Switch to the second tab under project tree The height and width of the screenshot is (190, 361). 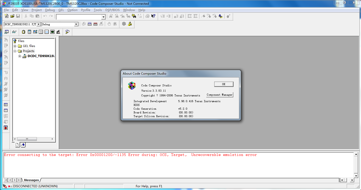pyautogui.click(x=23, y=145)
